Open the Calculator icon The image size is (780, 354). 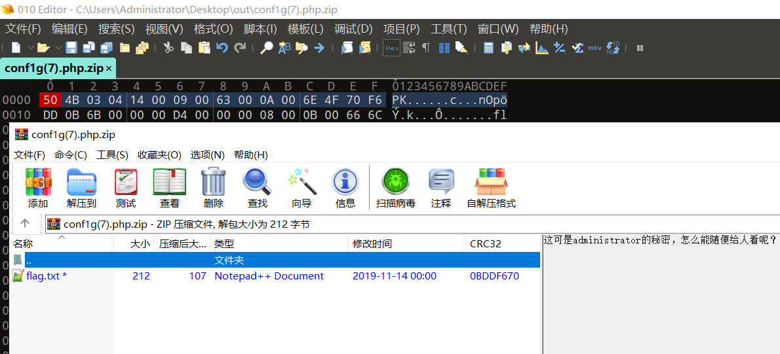pos(488,48)
